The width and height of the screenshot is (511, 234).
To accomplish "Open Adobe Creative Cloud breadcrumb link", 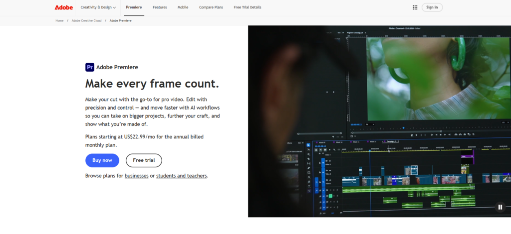I will click(x=86, y=21).
